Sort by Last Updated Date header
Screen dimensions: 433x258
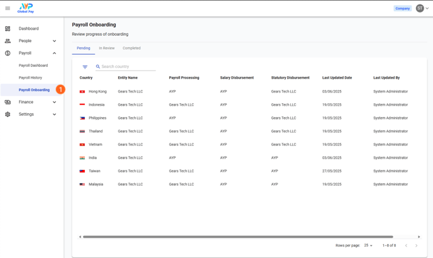[x=337, y=77]
